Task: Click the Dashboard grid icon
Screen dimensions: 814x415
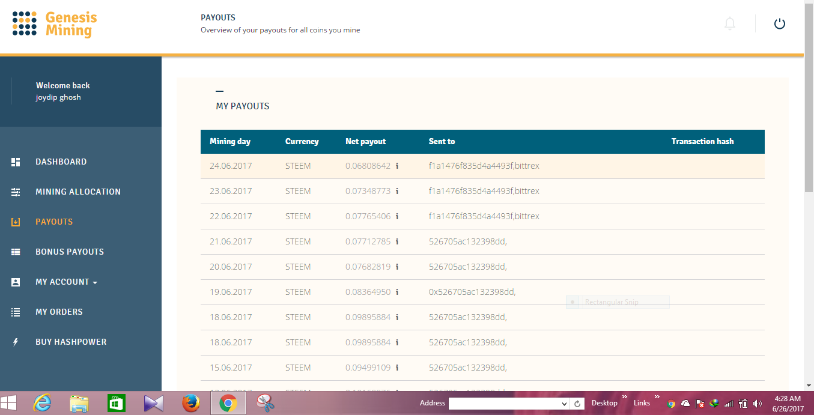Action: click(16, 162)
